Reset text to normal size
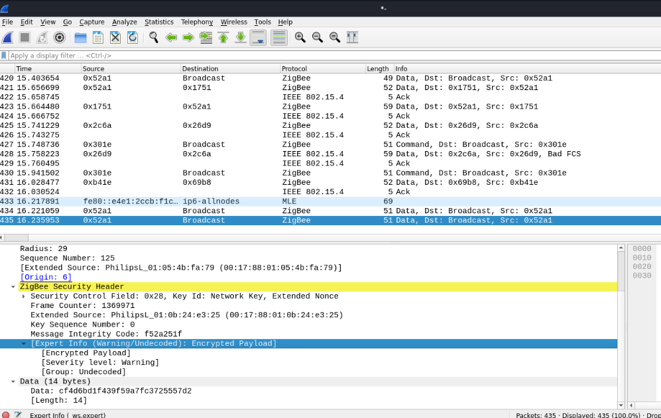This screenshot has height=418, width=661. (334, 38)
